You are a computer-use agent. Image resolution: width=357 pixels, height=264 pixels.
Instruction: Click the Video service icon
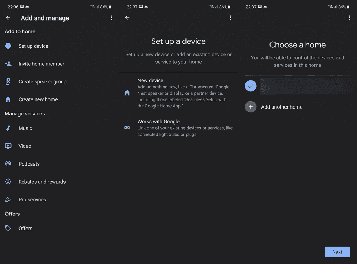8,146
